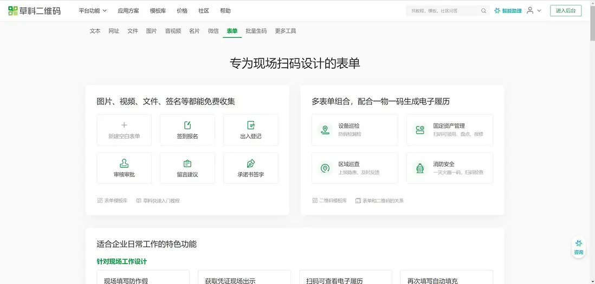Switch to the 名片 tab
595x284 pixels.
pos(195,31)
